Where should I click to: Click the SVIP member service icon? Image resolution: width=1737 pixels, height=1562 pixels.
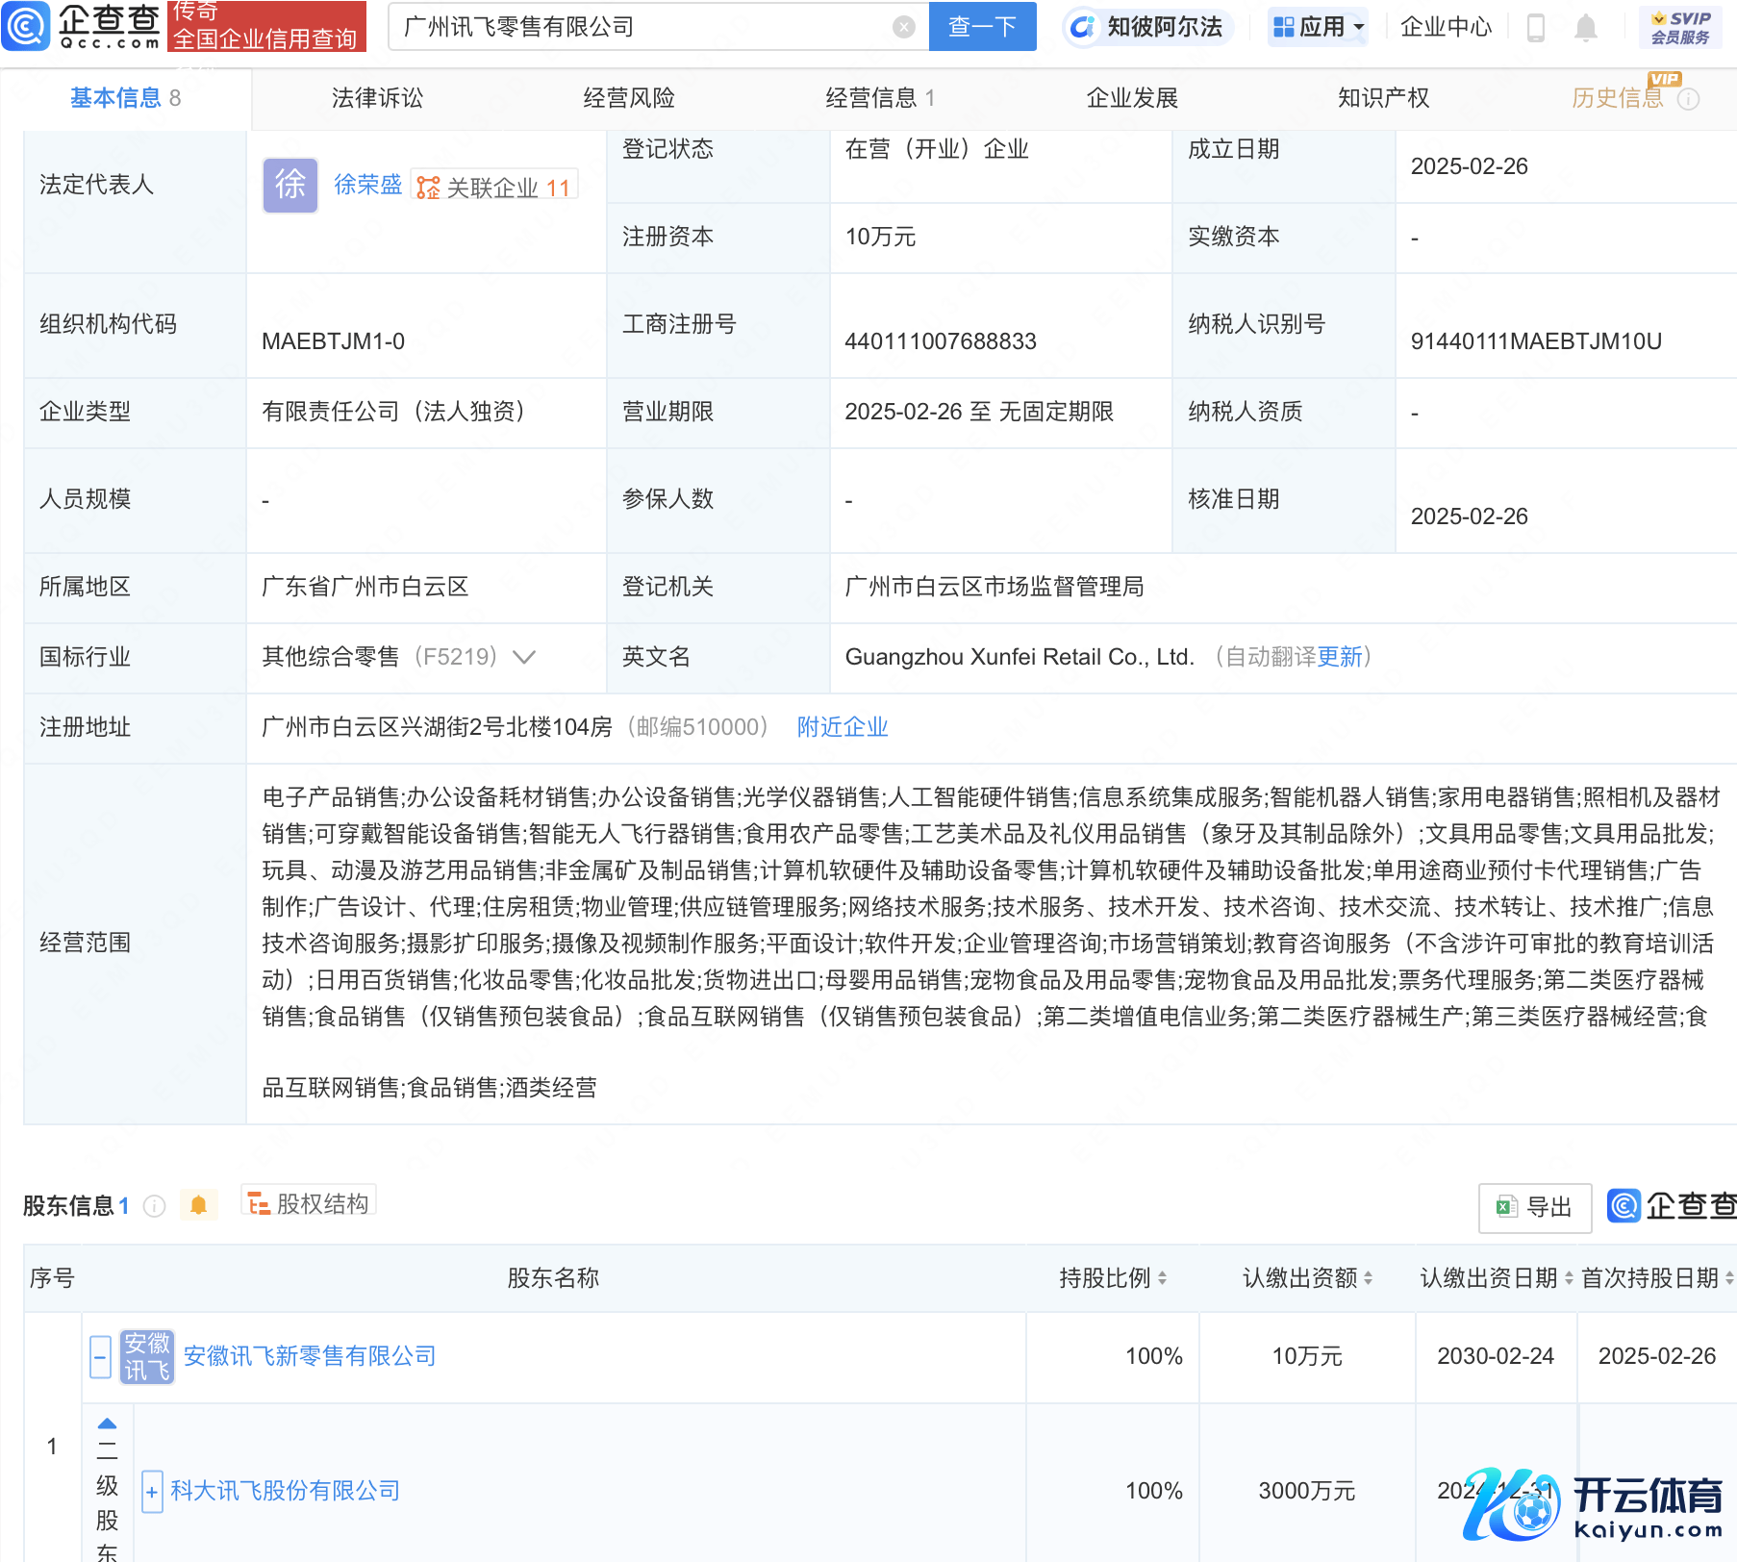coord(1680,27)
